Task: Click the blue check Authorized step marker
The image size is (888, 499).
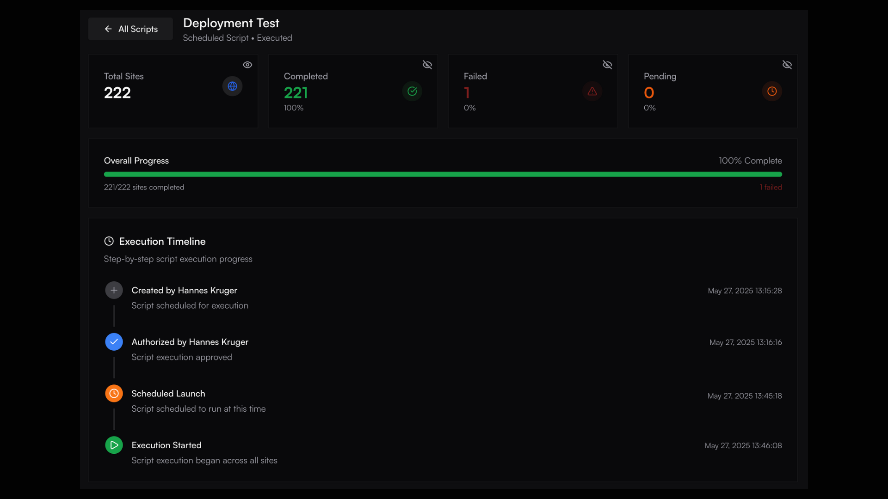Action: pyautogui.click(x=114, y=342)
